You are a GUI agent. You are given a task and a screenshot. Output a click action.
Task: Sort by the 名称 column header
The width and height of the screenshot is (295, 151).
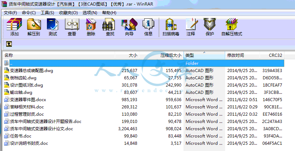pyautogui.click(x=59, y=55)
